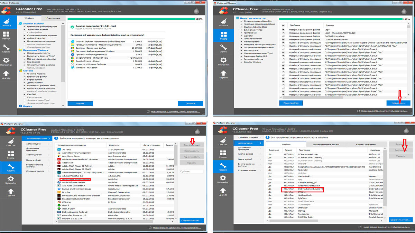Viewport: 415px width, 233px height.
Task: Open Сервис wrench icon in analysis results window
Action: pyautogui.click(x=6, y=49)
